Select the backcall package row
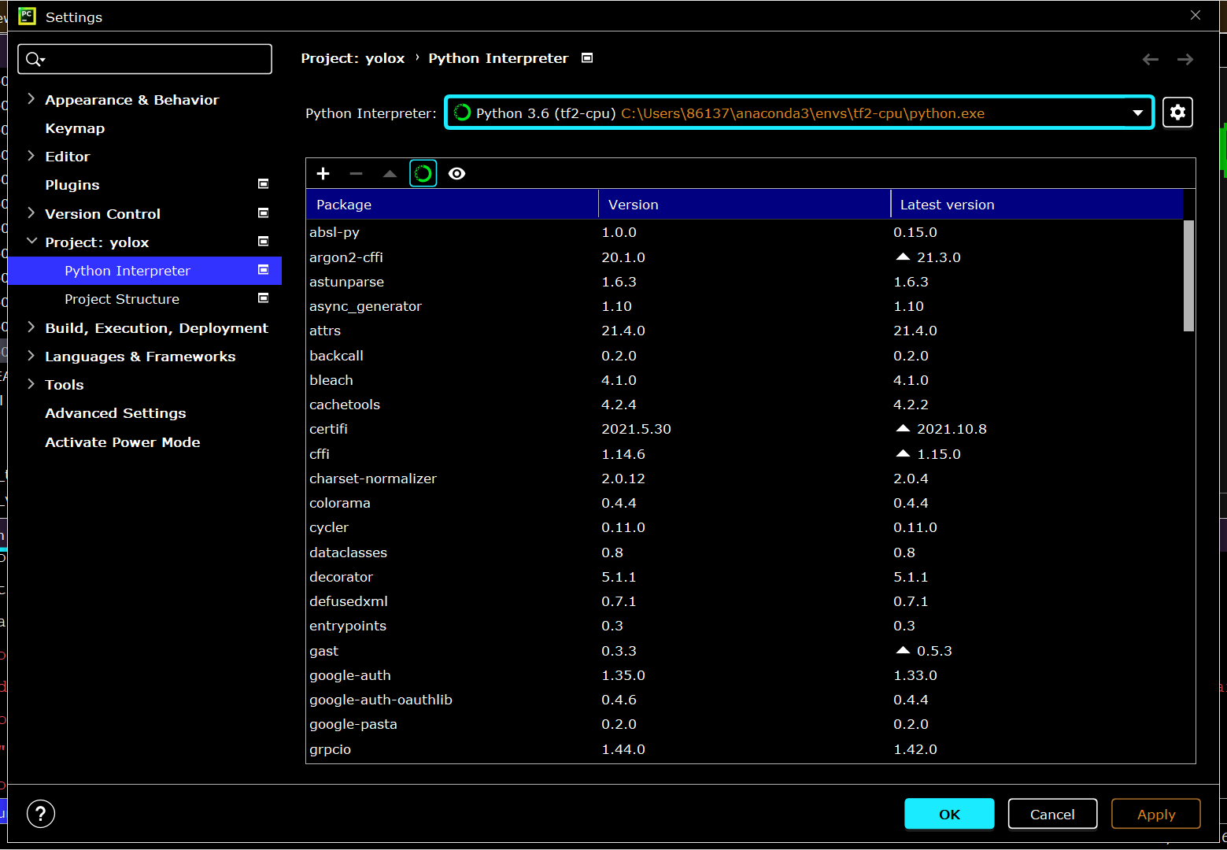This screenshot has height=850, width=1227. click(745, 356)
